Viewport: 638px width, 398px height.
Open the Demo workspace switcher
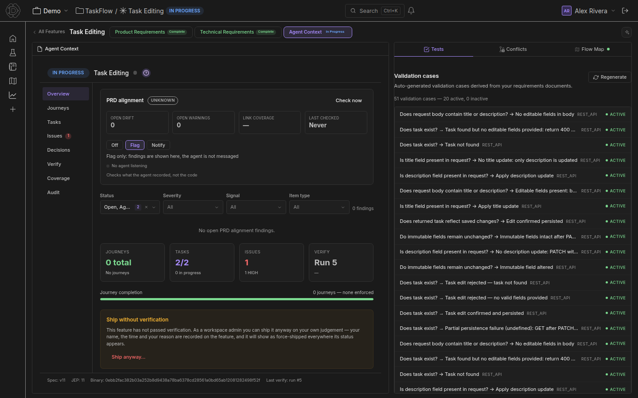point(51,11)
